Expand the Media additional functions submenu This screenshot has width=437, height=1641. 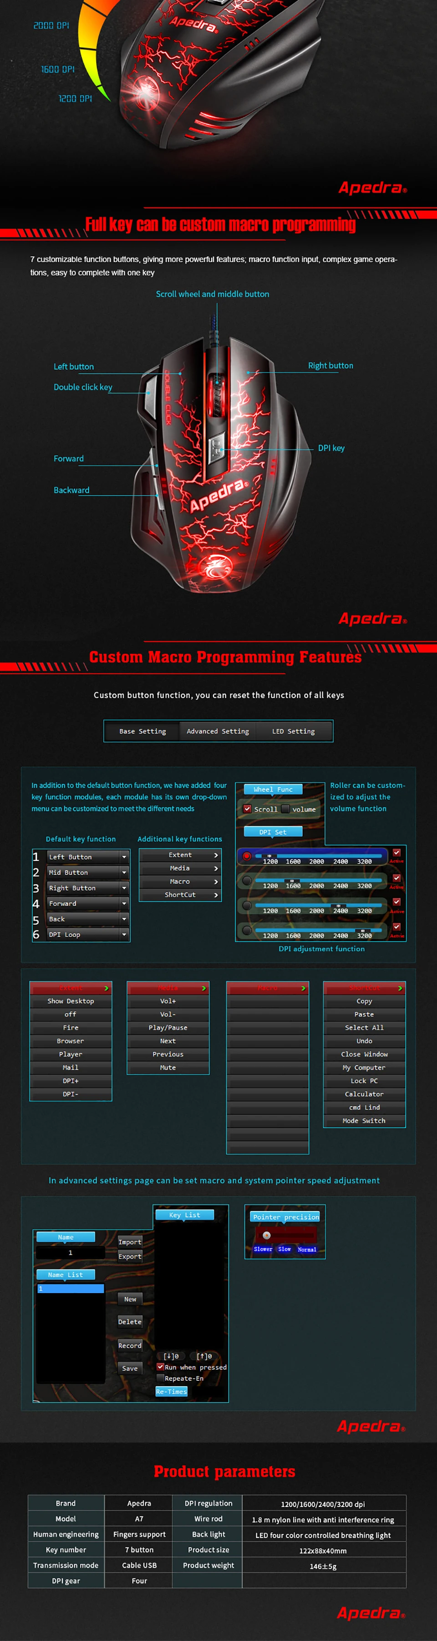(x=180, y=868)
